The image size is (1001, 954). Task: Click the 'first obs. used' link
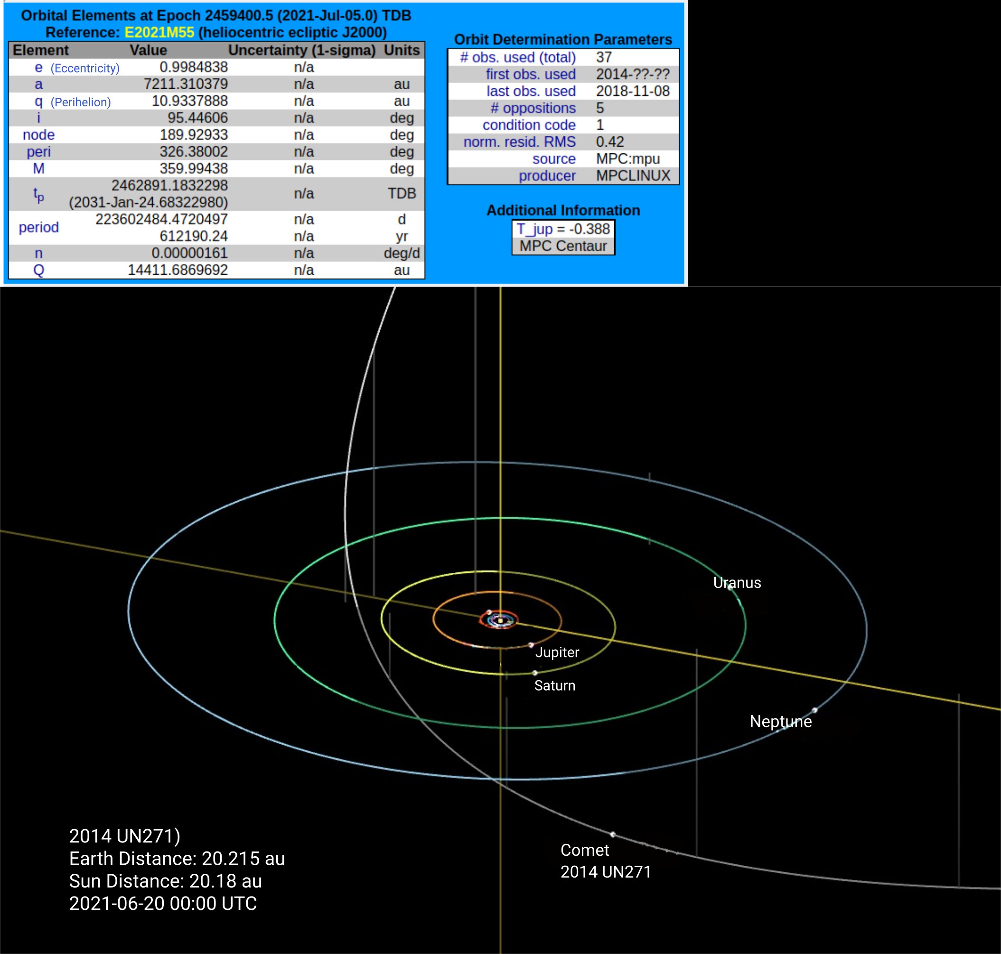530,74
